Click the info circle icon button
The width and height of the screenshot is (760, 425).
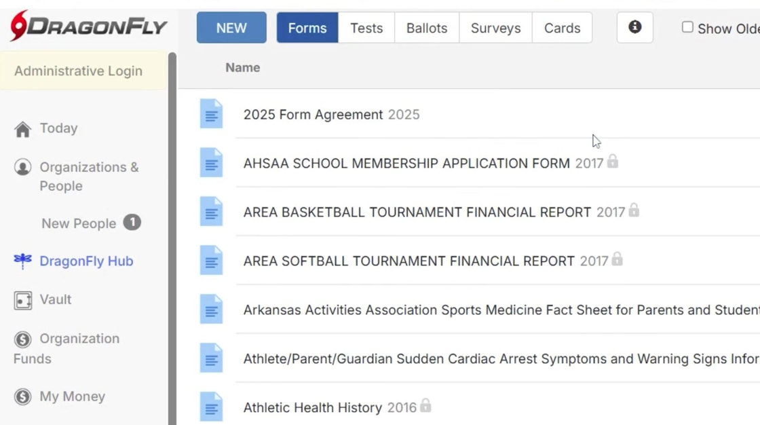click(634, 27)
